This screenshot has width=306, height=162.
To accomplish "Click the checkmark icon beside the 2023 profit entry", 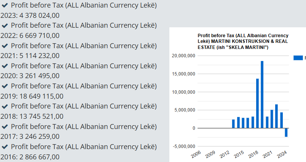I will (5, 6).
